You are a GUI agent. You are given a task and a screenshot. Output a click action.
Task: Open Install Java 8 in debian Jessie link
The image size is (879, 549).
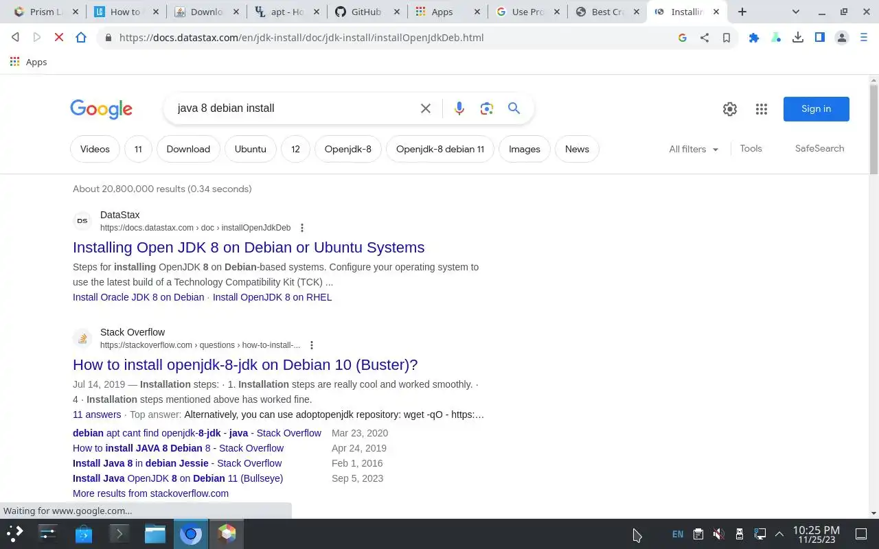pos(177,463)
